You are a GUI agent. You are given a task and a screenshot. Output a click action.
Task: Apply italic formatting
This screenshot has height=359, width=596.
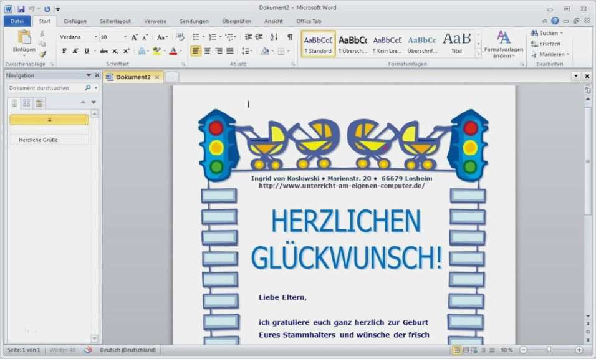(x=74, y=51)
